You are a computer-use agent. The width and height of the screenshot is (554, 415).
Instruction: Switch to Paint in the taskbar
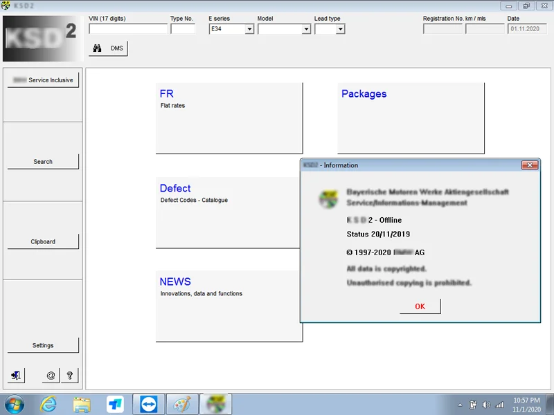(182, 404)
